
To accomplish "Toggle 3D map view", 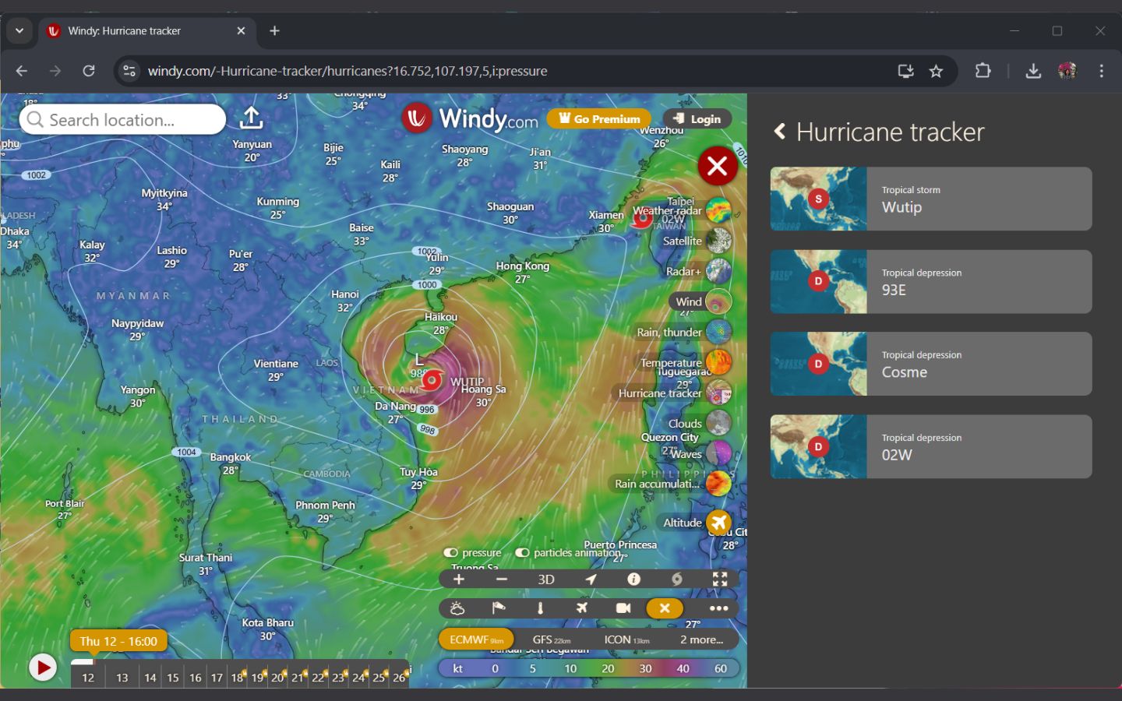I will pyautogui.click(x=546, y=579).
